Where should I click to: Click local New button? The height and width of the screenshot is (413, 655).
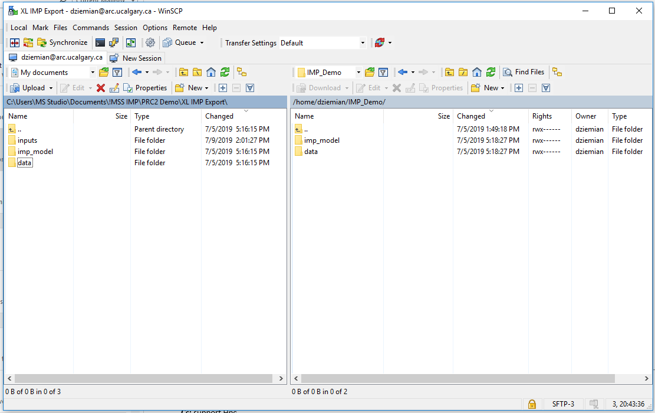click(x=192, y=88)
